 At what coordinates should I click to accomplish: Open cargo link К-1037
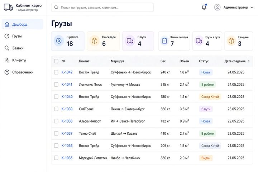[x=67, y=133]
